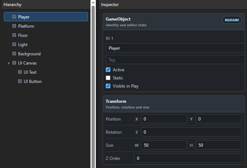Click the Rotation Z field
This screenshot has width=247, height=168.
tap(191, 132)
